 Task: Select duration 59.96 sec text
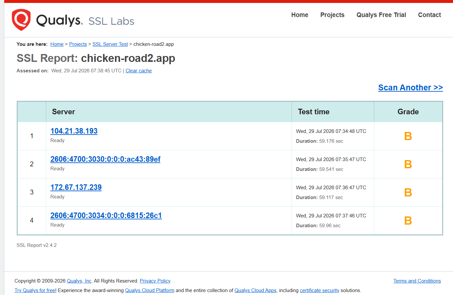point(318,226)
